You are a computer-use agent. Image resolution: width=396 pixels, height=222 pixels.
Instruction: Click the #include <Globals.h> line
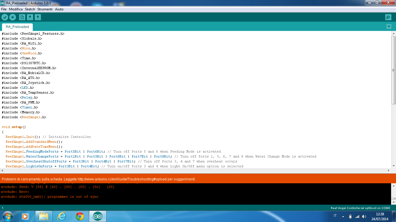22,38
